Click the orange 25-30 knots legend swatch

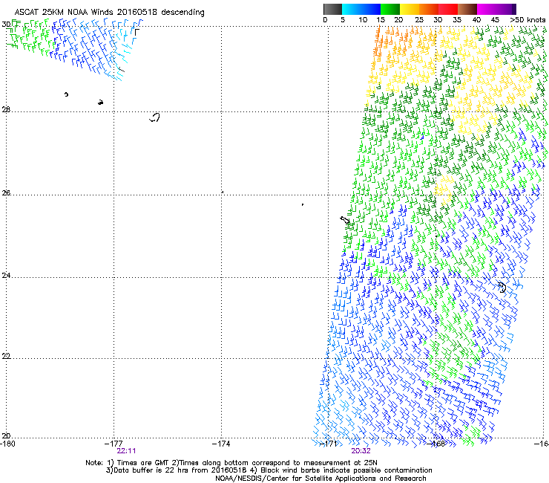(429, 9)
